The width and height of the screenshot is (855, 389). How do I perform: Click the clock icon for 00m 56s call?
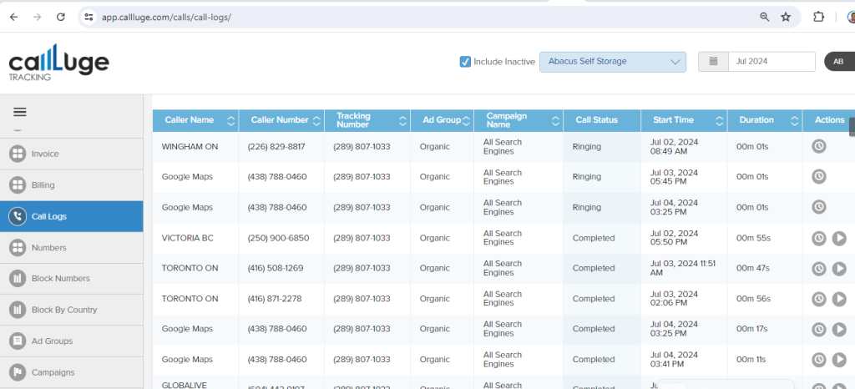tap(819, 299)
